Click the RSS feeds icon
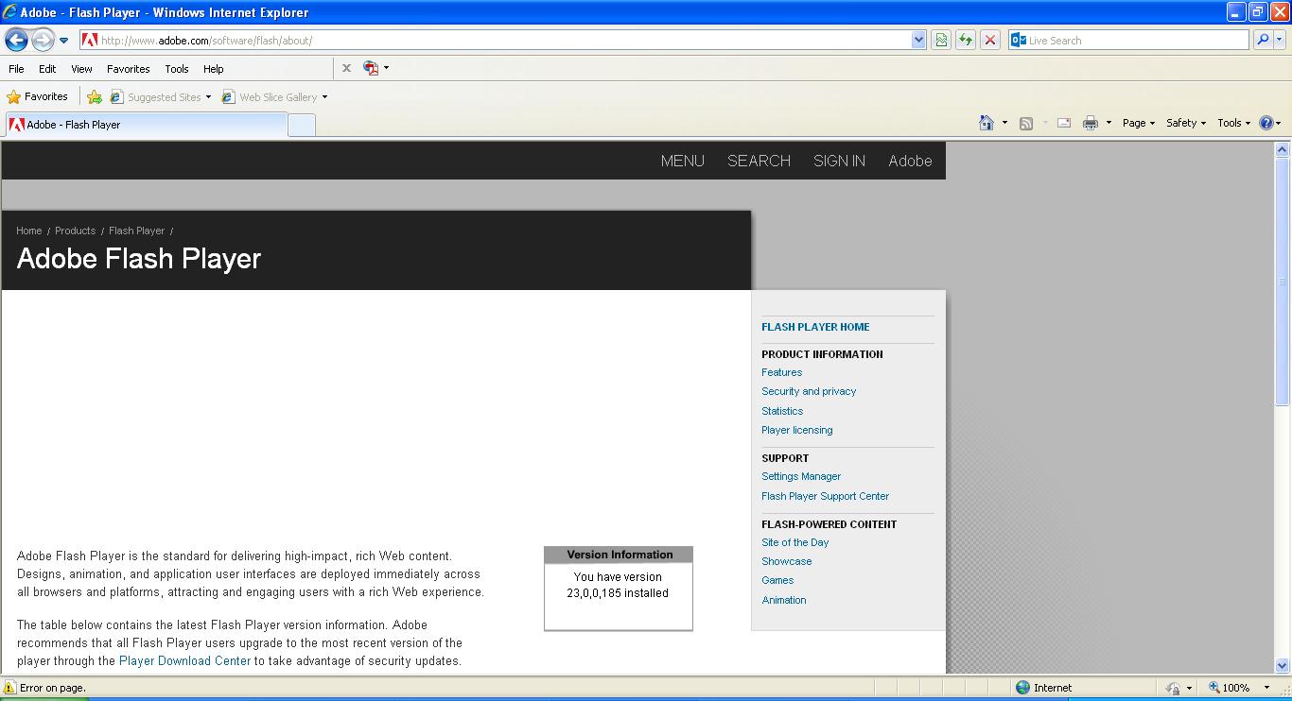Screen dimensions: 1292x701 [x=1026, y=123]
